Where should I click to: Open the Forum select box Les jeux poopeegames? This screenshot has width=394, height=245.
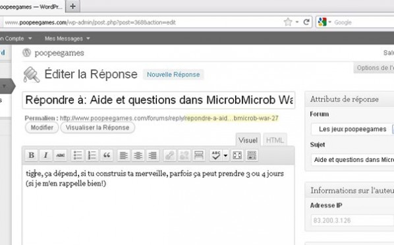click(352, 129)
